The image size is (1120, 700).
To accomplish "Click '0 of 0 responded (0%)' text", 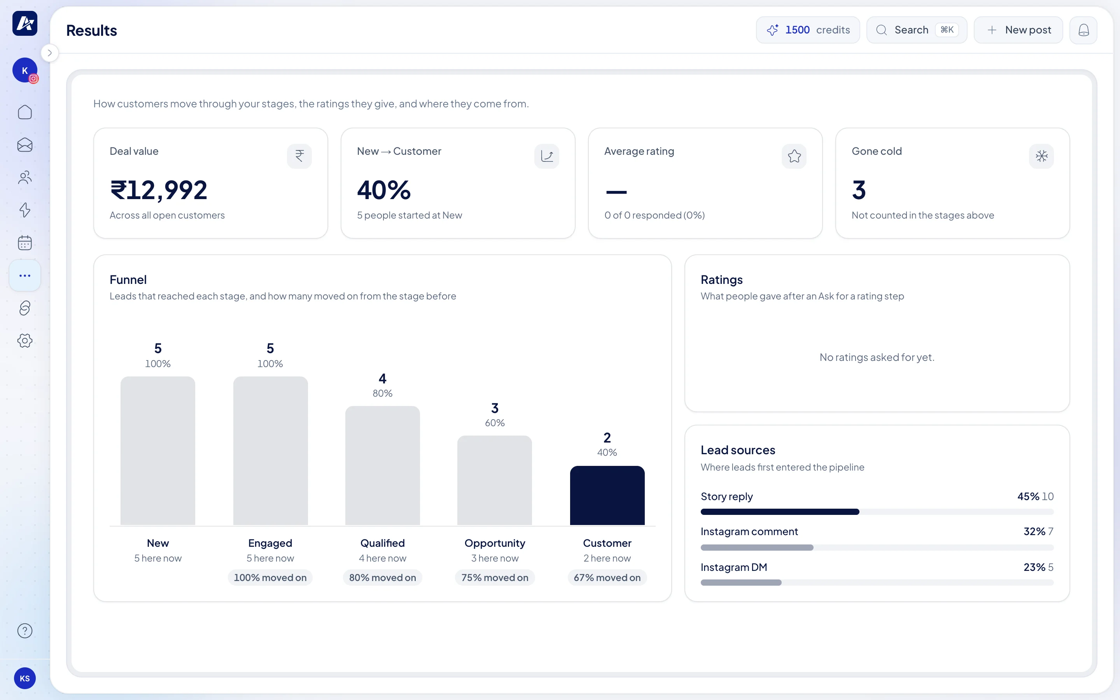I will [654, 215].
